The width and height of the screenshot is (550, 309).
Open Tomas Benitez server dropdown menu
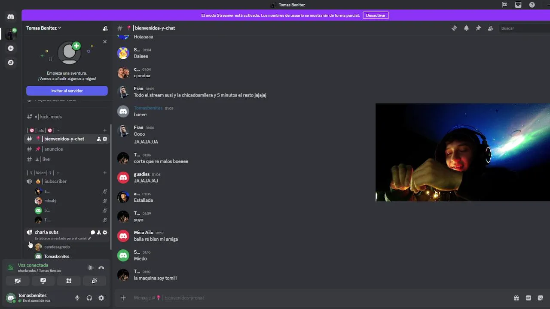(x=44, y=28)
